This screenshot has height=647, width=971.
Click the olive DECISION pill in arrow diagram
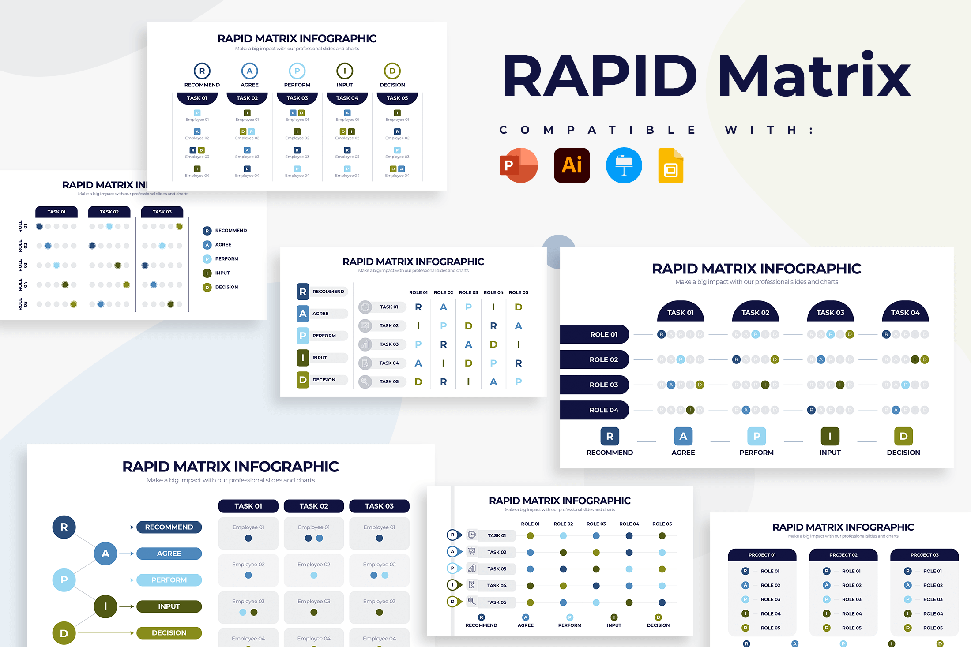169,633
